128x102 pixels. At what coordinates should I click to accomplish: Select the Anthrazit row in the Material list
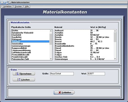(84, 31)
